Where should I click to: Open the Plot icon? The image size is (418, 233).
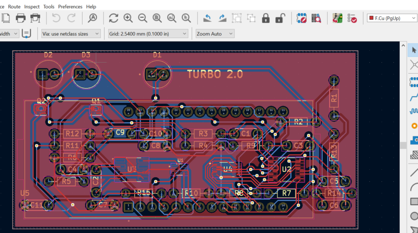pyautogui.click(x=35, y=18)
